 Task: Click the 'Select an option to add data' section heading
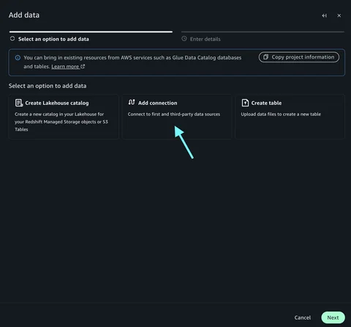pyautogui.click(x=48, y=86)
